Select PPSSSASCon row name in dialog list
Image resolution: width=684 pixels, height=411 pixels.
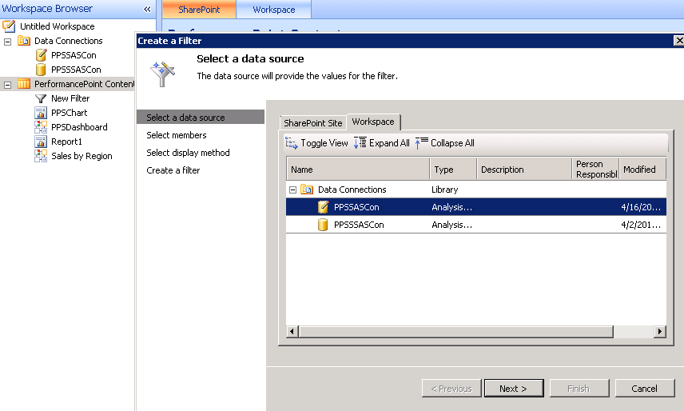click(359, 225)
